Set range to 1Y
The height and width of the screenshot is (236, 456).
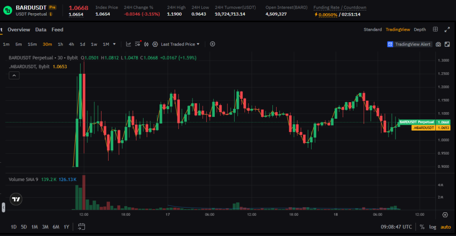coord(66,227)
